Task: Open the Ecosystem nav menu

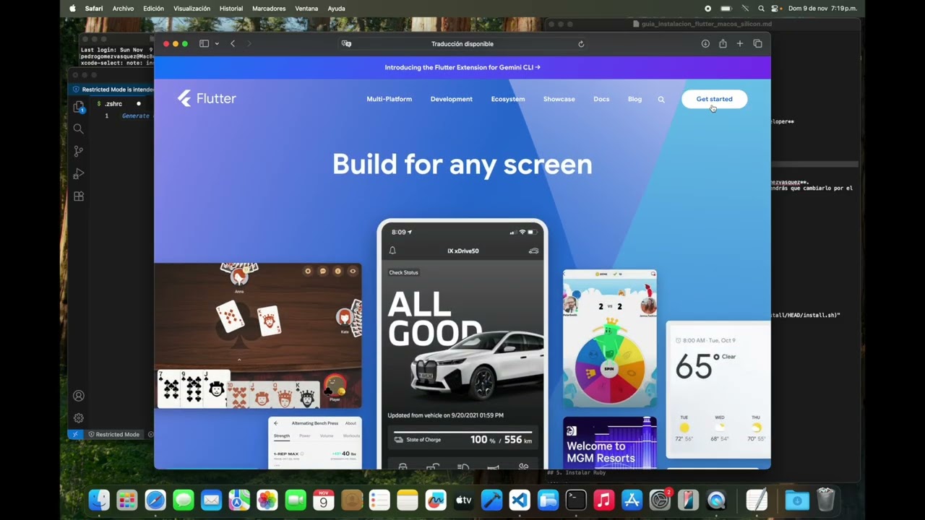Action: tap(508, 99)
